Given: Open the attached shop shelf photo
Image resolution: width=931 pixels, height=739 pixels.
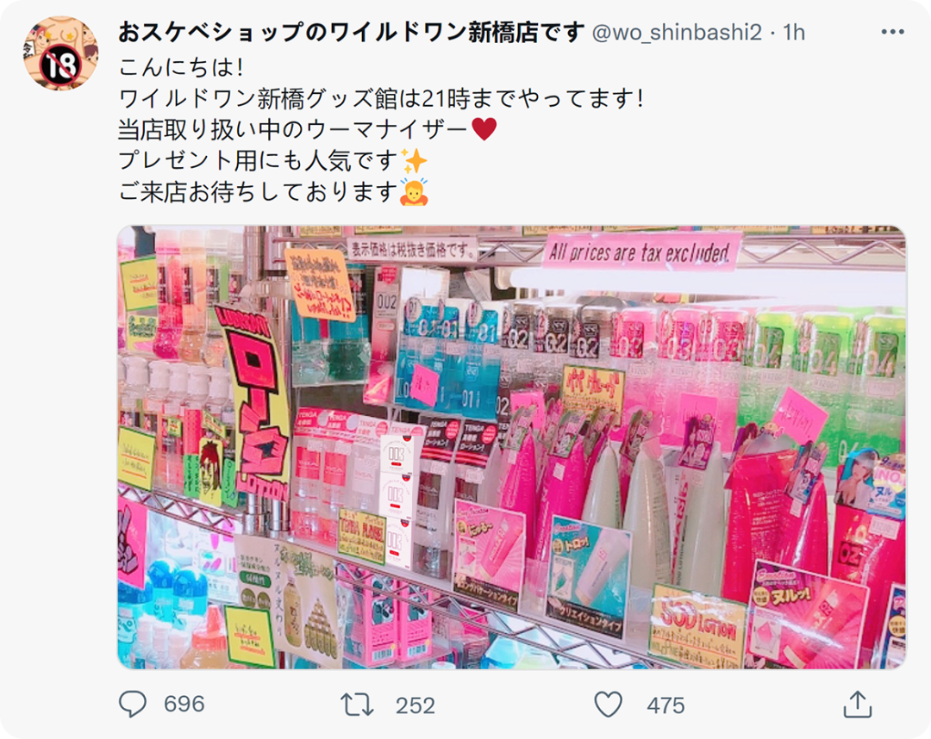Looking at the screenshot, I should [x=511, y=447].
